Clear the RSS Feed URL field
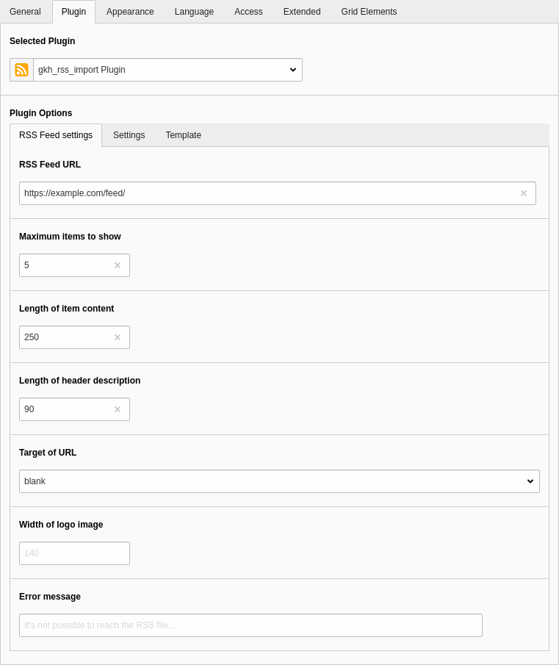559x665 pixels. tap(524, 193)
